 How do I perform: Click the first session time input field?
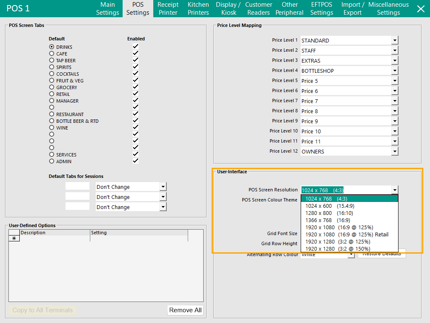77,186
